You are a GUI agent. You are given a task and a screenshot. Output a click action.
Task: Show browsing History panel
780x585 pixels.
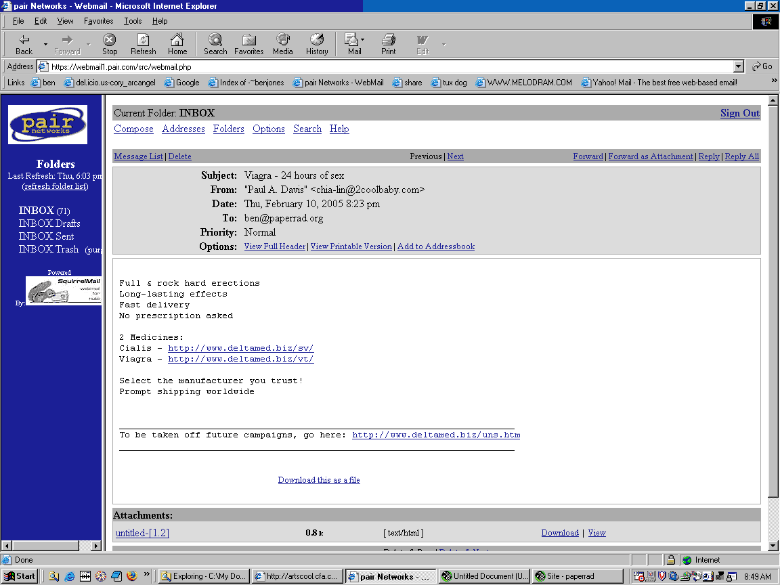click(317, 44)
